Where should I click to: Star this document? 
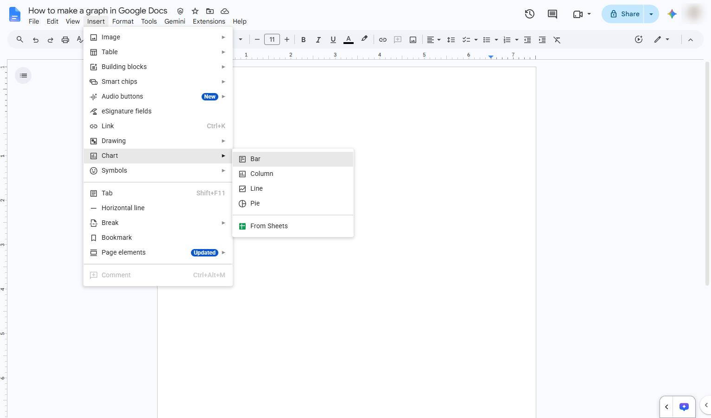tap(195, 11)
